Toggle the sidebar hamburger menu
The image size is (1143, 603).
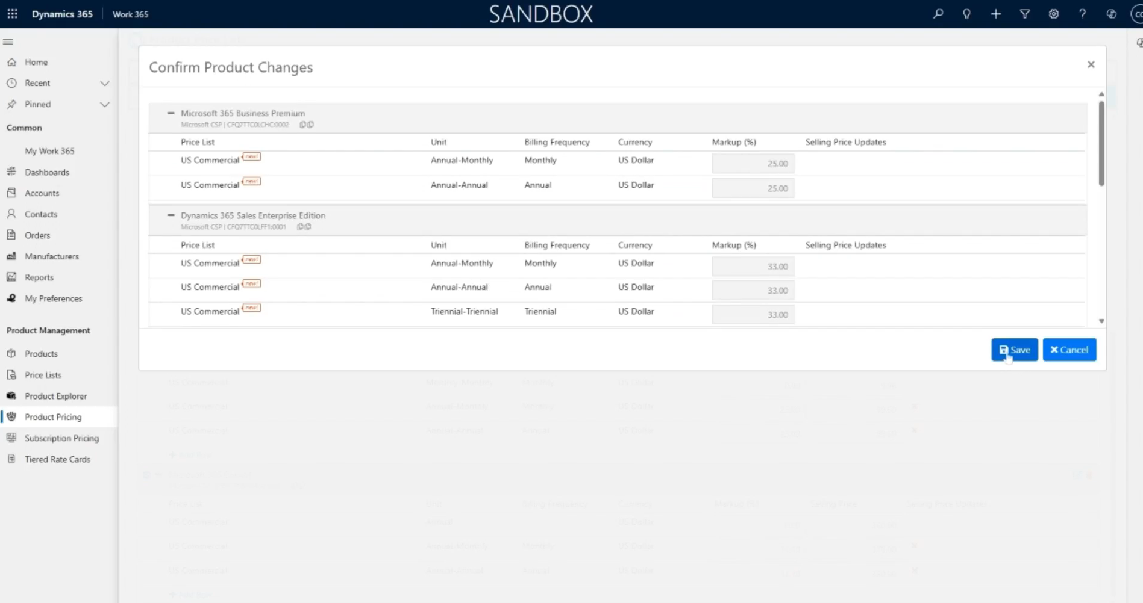(x=8, y=42)
